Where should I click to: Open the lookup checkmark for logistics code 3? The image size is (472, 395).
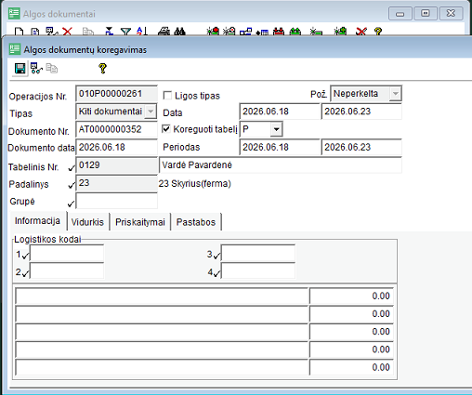pos(216,256)
